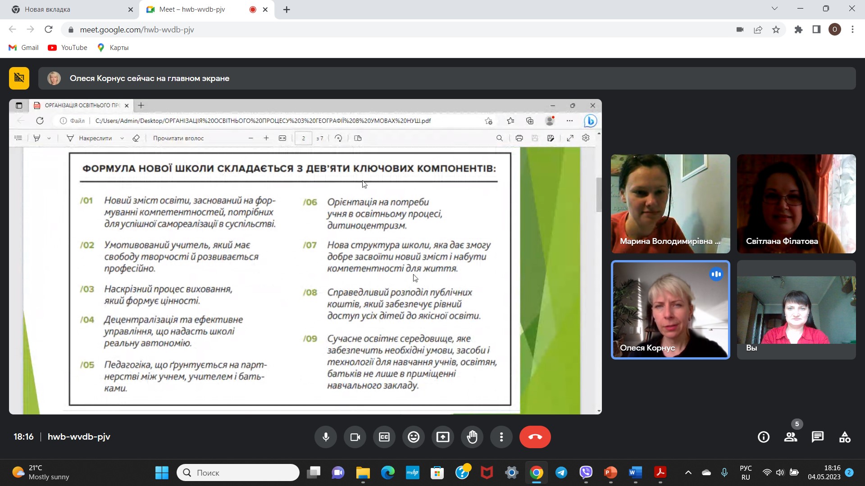This screenshot has width=865, height=486.
Task: Turn off the camera in Meet
Action: point(355,437)
